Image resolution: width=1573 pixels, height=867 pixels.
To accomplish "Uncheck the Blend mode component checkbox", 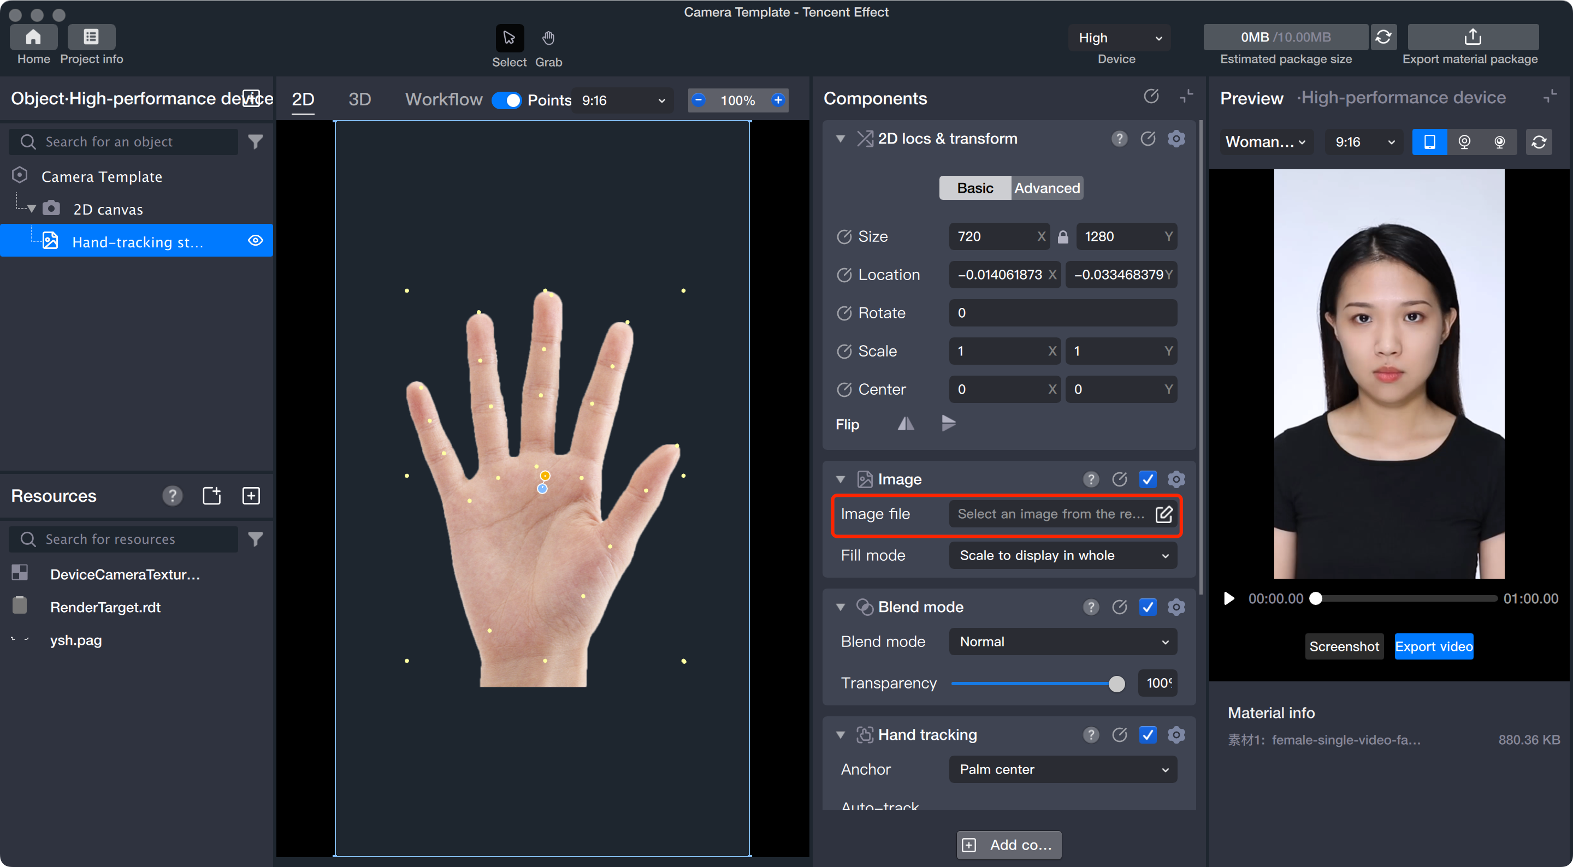I will pos(1148,607).
